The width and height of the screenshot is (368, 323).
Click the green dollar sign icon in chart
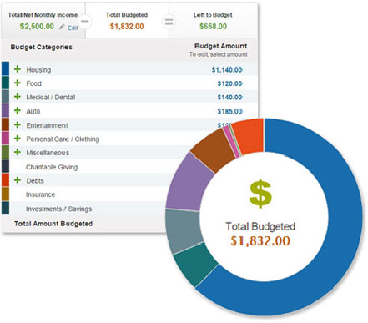point(260,194)
